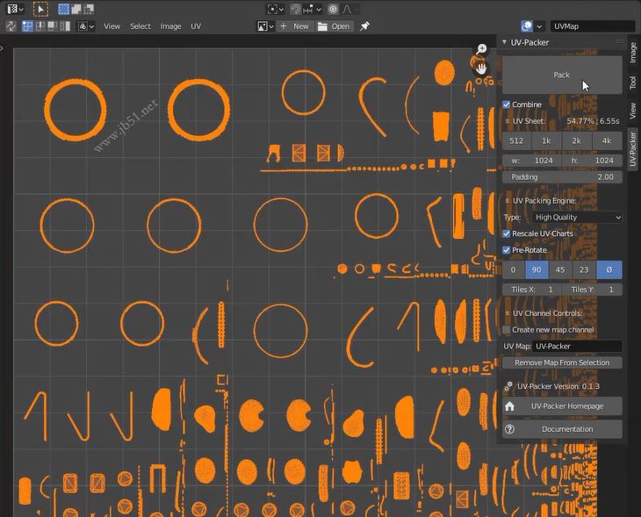The height and width of the screenshot is (517, 641).
Task: Set UV sheet size to 512
Action: tap(516, 140)
